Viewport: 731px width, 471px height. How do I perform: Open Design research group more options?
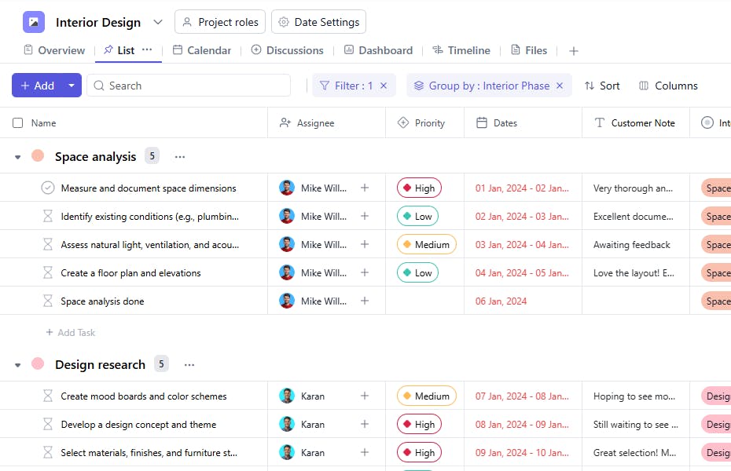pyautogui.click(x=189, y=365)
